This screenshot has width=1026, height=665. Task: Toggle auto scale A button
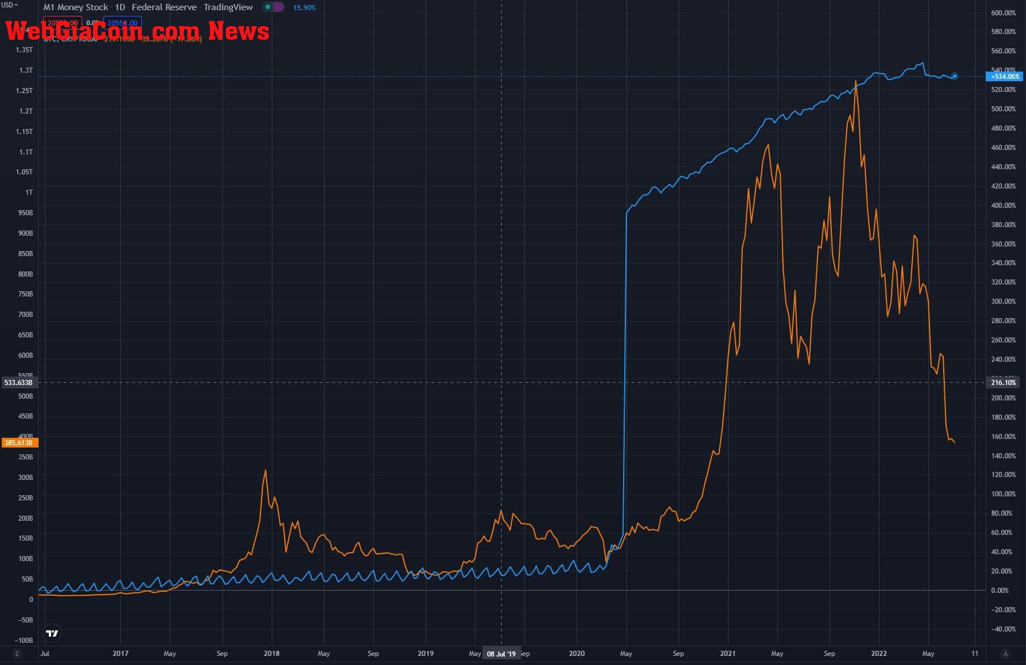1006,654
